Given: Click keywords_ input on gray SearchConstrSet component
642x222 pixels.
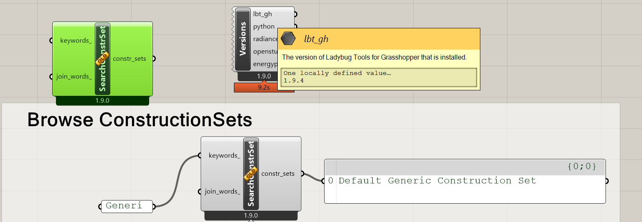Looking at the screenshot, I should coord(224,155).
